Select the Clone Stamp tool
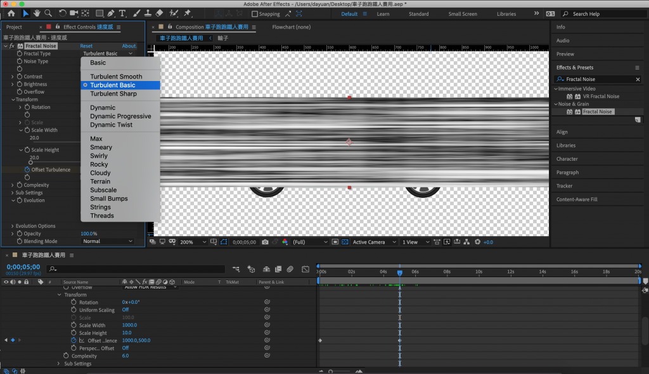This screenshot has height=374, width=649. (147, 13)
